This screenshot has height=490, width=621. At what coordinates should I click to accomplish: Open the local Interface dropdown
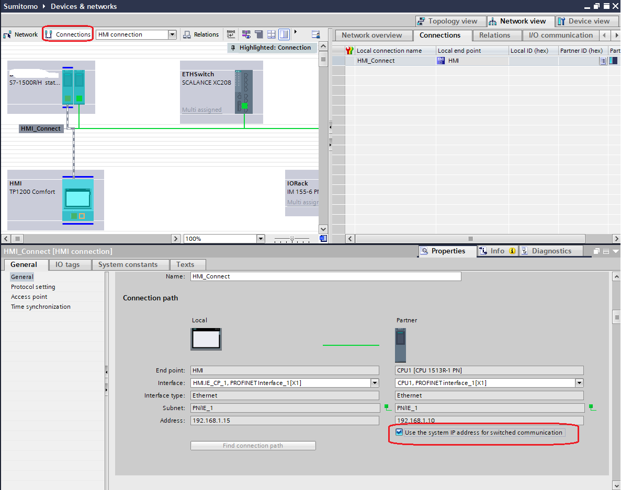[x=375, y=383]
